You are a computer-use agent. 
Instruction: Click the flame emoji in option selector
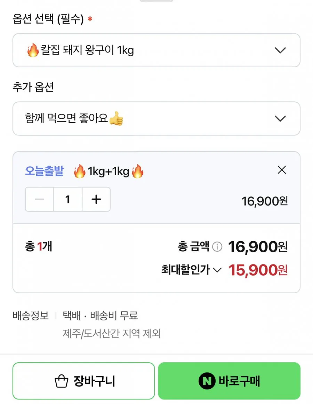click(33, 50)
